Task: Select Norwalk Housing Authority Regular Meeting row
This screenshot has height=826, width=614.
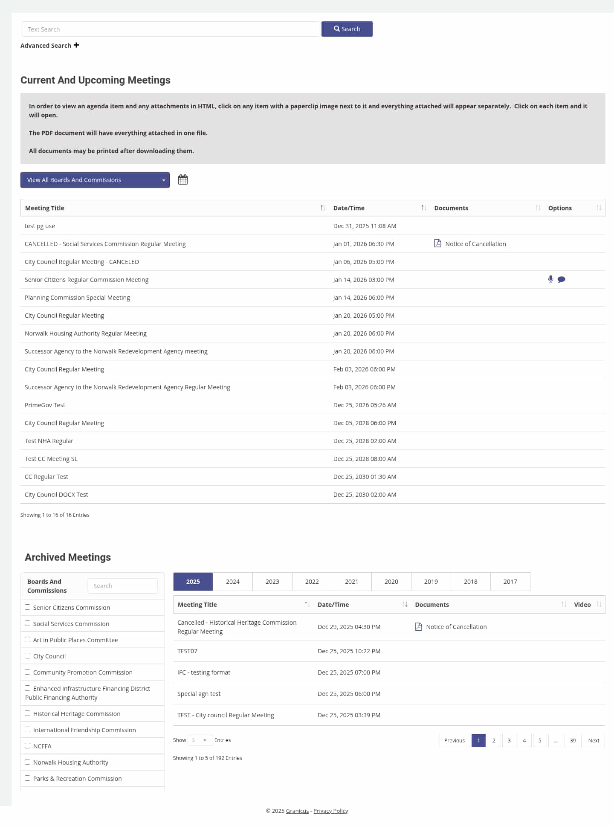Action: (x=313, y=333)
